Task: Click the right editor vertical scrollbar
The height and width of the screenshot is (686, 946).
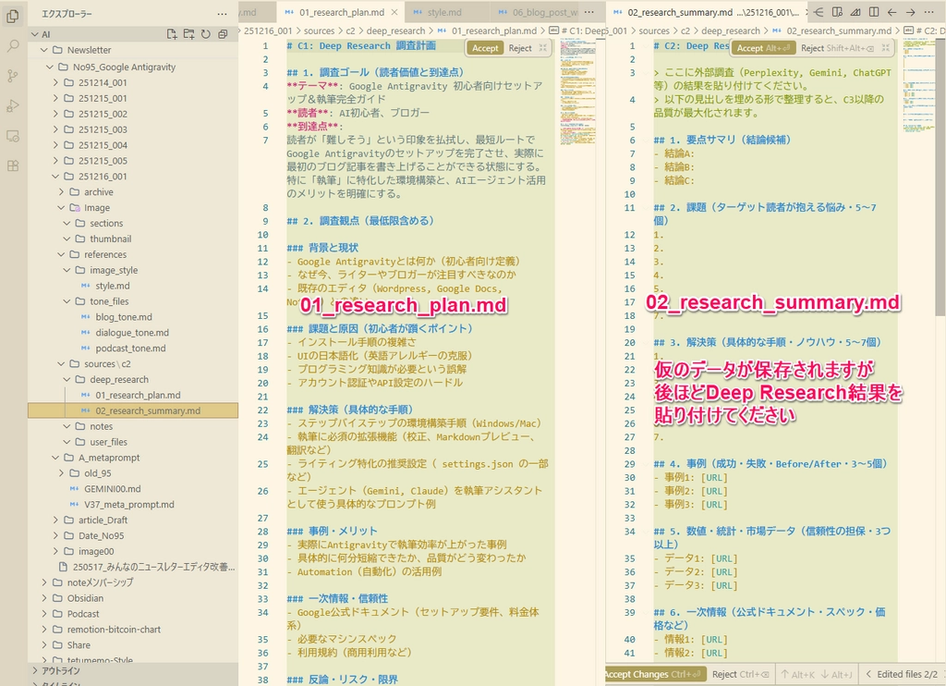Action: tap(940, 177)
